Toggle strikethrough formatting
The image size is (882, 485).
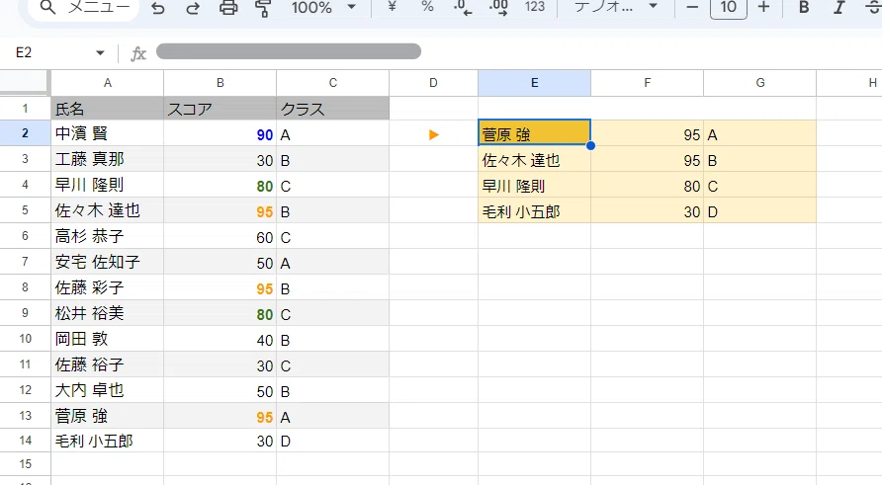click(873, 8)
